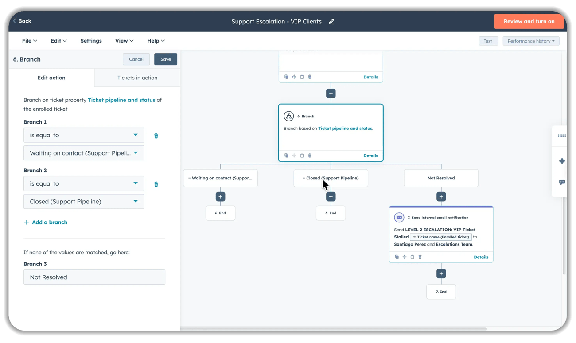The width and height of the screenshot is (576, 343).
Task: Click the Not Resolved Branch 3 name field
Action: 94,277
